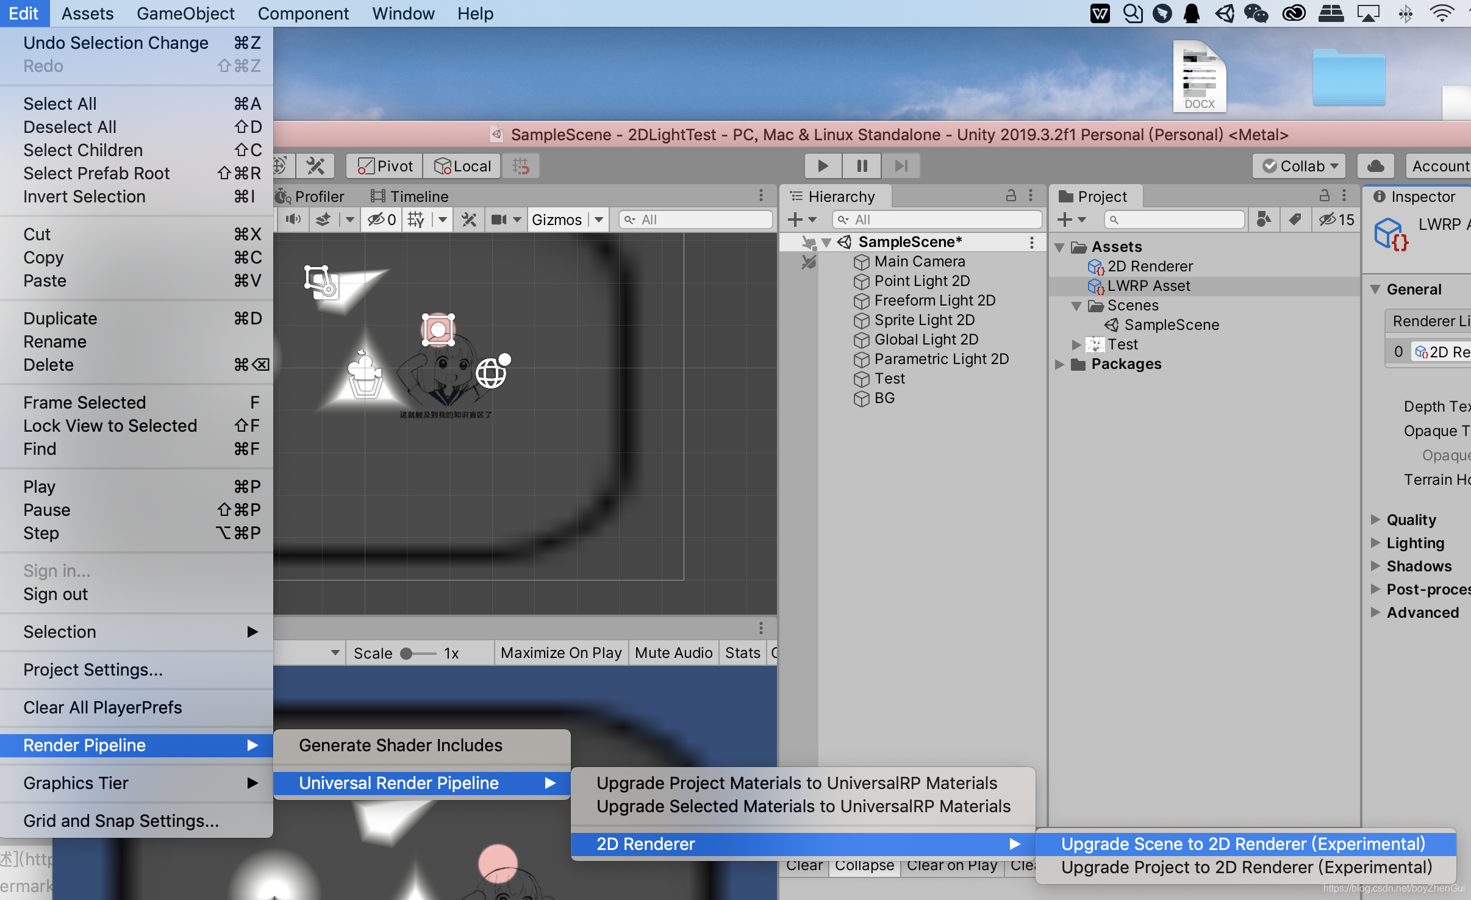Click search by label icon in Project
Image resolution: width=1471 pixels, height=900 pixels.
point(1295,220)
